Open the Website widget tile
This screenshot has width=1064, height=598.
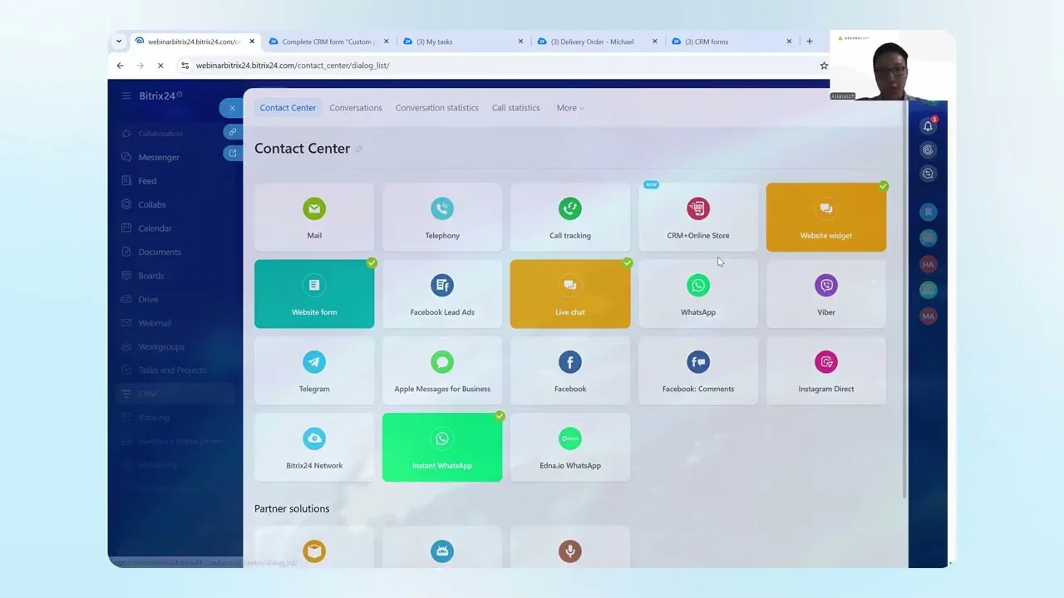pyautogui.click(x=826, y=217)
